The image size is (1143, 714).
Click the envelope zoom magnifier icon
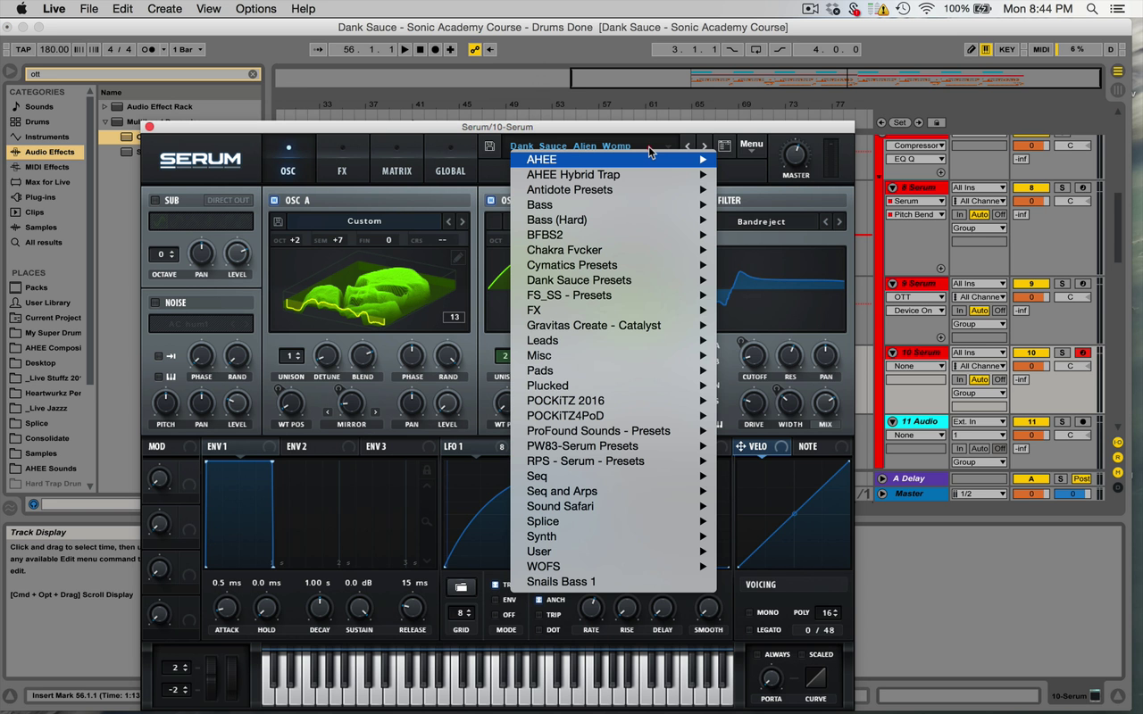tap(427, 521)
